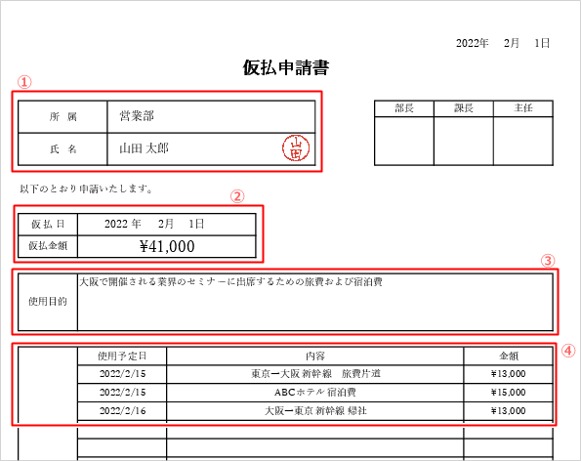Click 東京ー大阪 新幹線 旅費片道 cell

click(x=315, y=374)
